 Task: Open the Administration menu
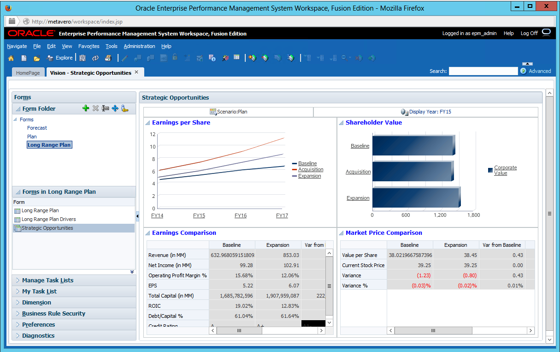coord(139,46)
